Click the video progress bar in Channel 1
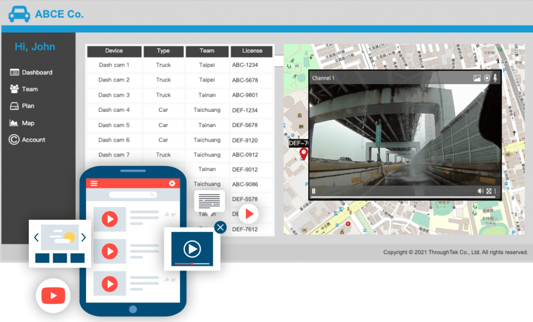 pos(402,197)
